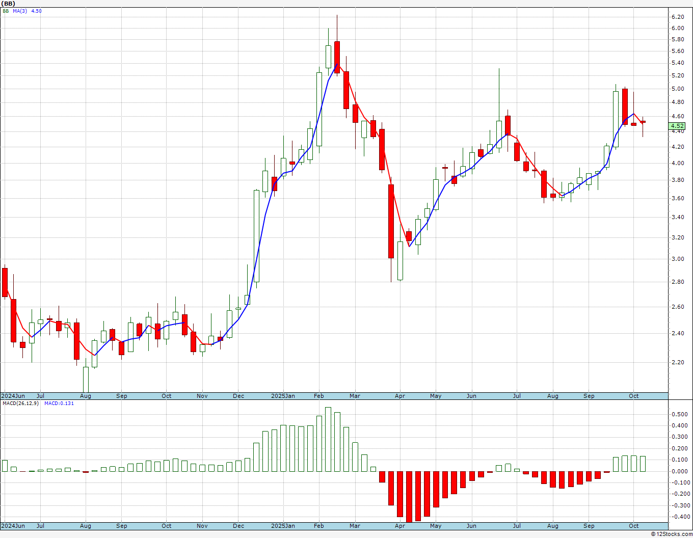This screenshot has width=693, height=538.
Task: Select the 4.00 price axis label
Action: tap(678, 163)
